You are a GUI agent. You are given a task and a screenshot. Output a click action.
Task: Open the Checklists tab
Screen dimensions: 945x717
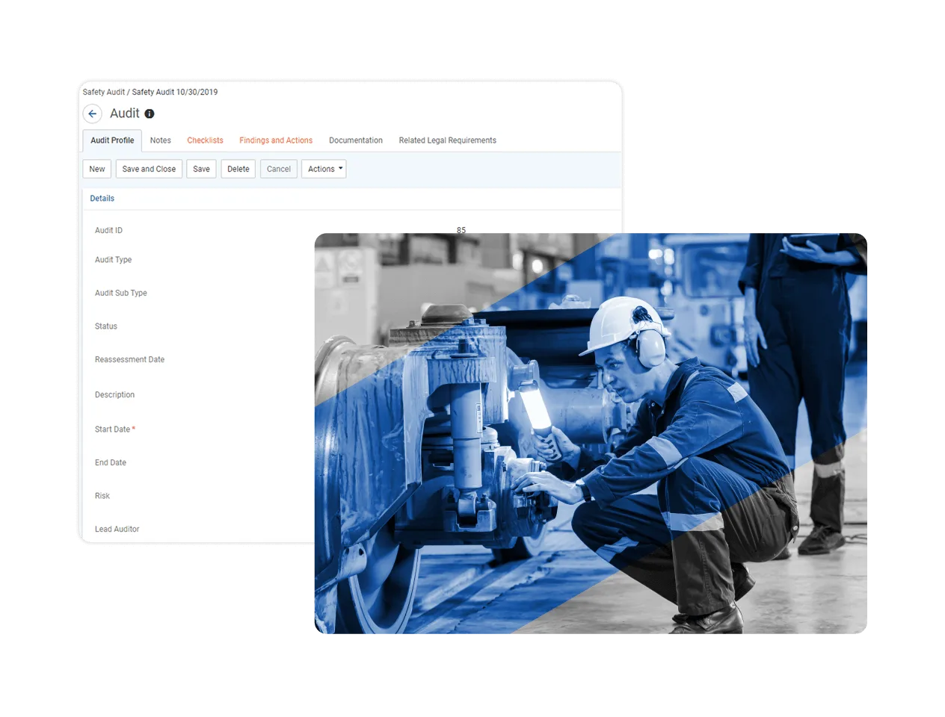coord(205,140)
